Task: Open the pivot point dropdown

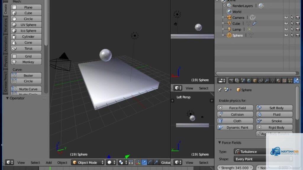Action: [123, 163]
